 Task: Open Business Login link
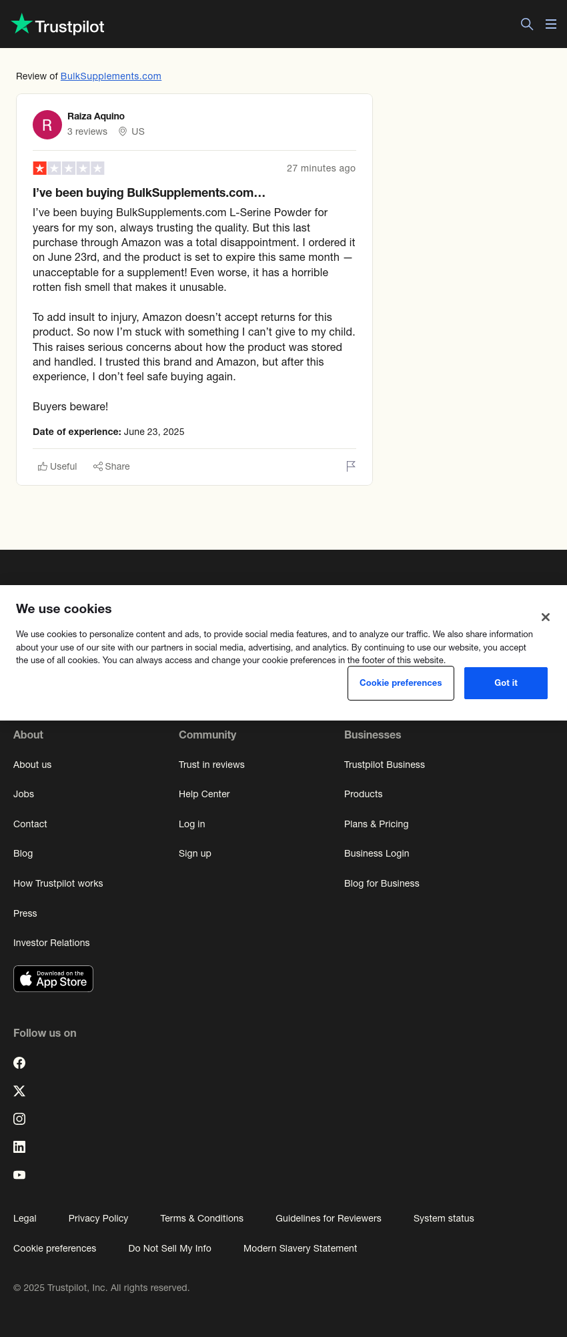377,853
